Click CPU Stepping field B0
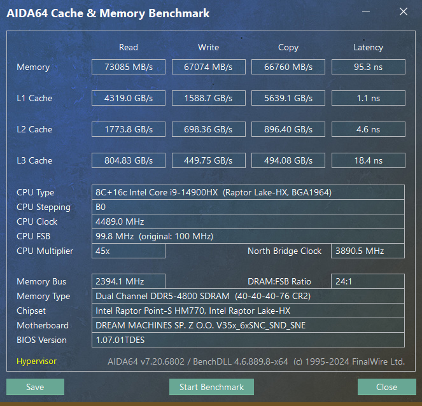The width and height of the screenshot is (422, 406). click(248, 207)
